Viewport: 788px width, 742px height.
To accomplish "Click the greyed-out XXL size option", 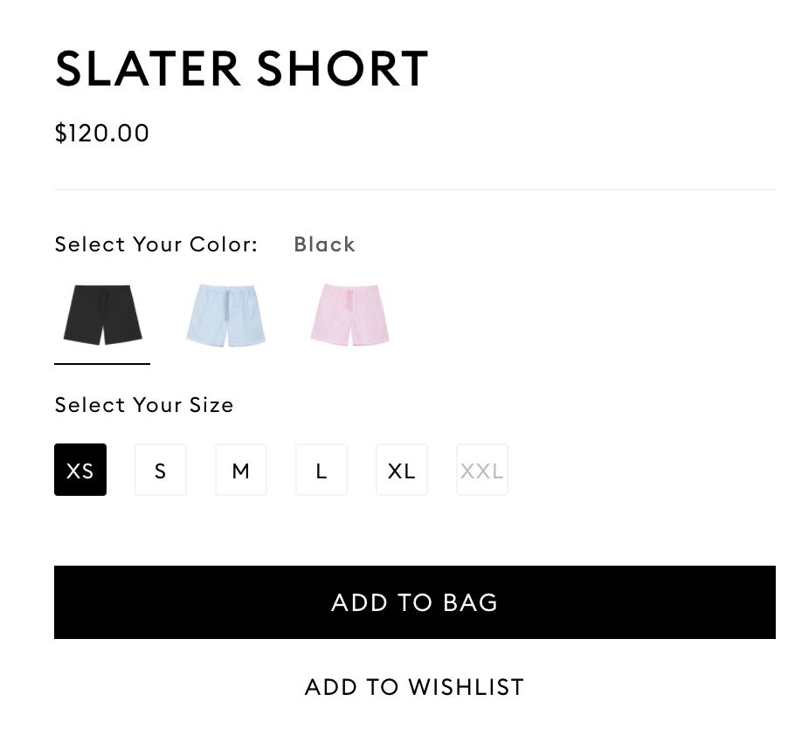I will click(x=482, y=470).
